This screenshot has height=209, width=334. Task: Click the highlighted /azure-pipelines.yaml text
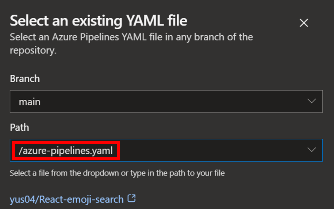pos(66,150)
